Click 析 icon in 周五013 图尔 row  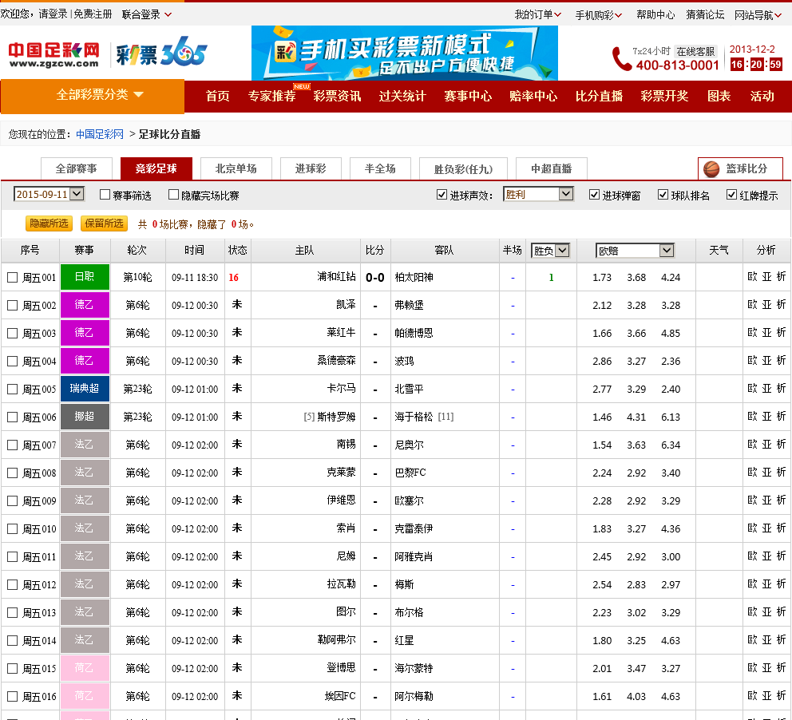(781, 612)
